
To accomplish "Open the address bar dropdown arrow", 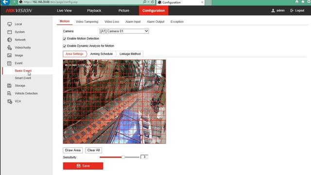I will pyautogui.click(x=149, y=2).
